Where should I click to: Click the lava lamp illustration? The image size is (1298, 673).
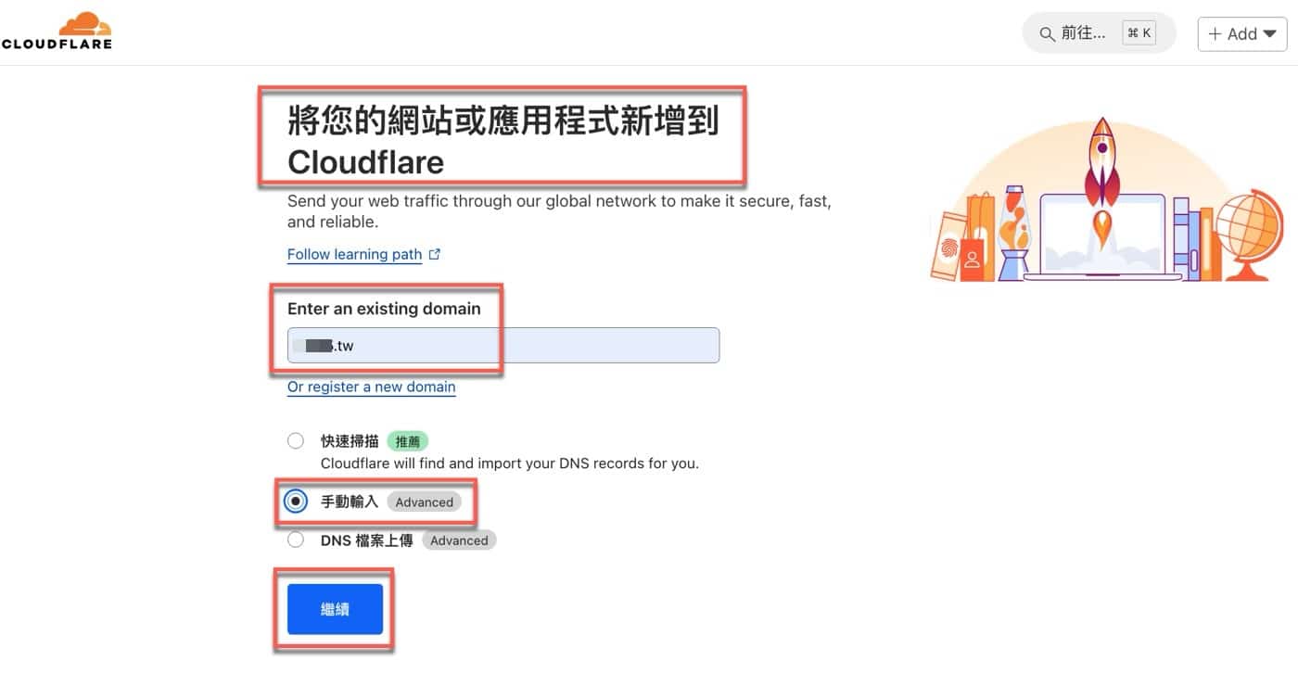point(1014,232)
